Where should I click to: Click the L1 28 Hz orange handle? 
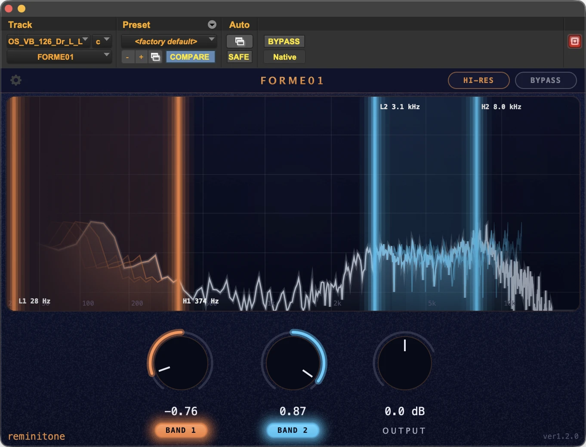click(14, 203)
